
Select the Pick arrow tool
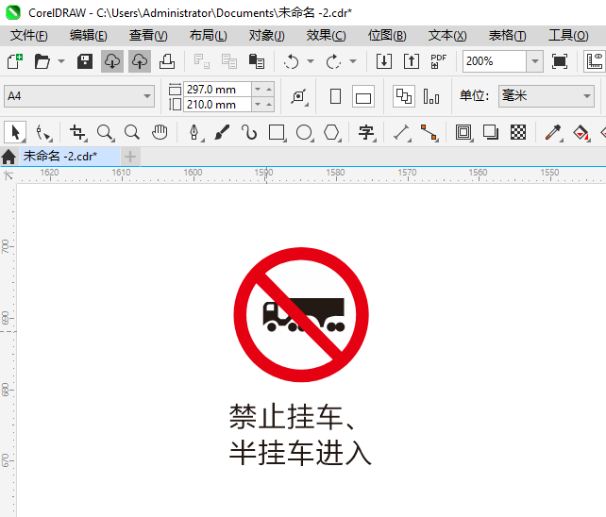pos(15,132)
